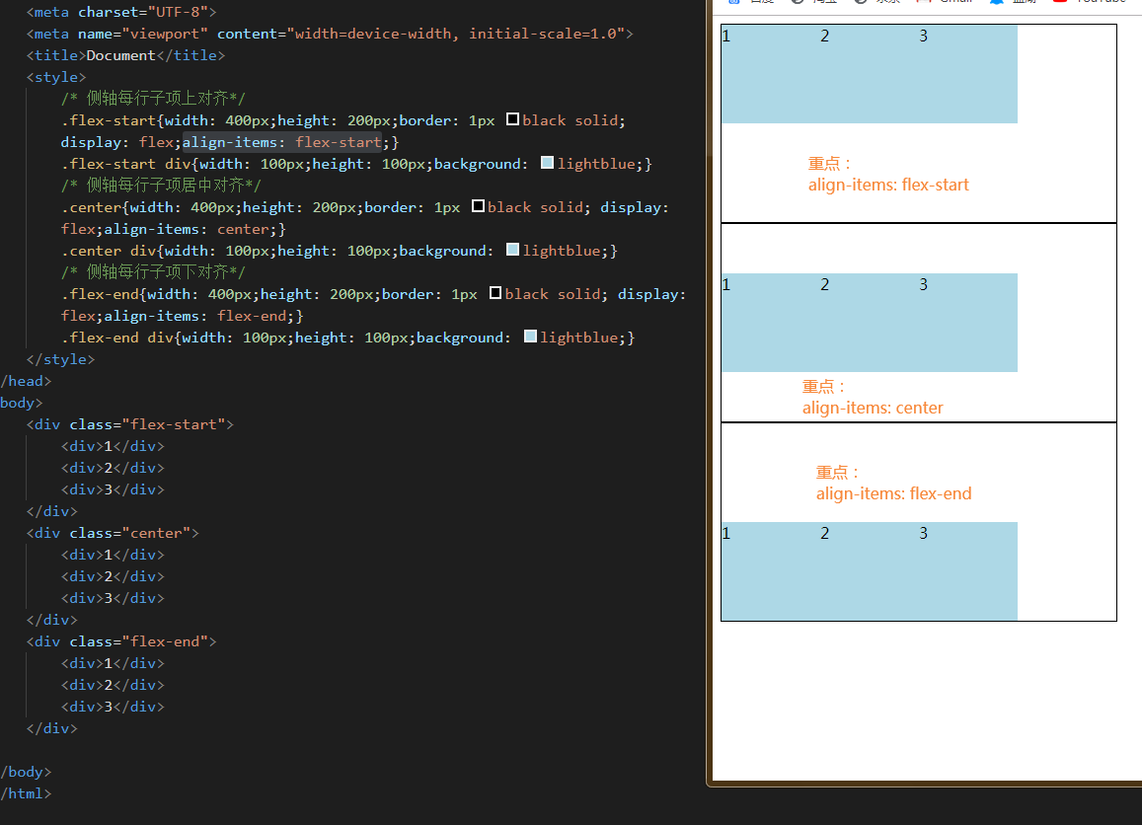
Task: Click the opening <style> tag
Action: click(x=56, y=77)
